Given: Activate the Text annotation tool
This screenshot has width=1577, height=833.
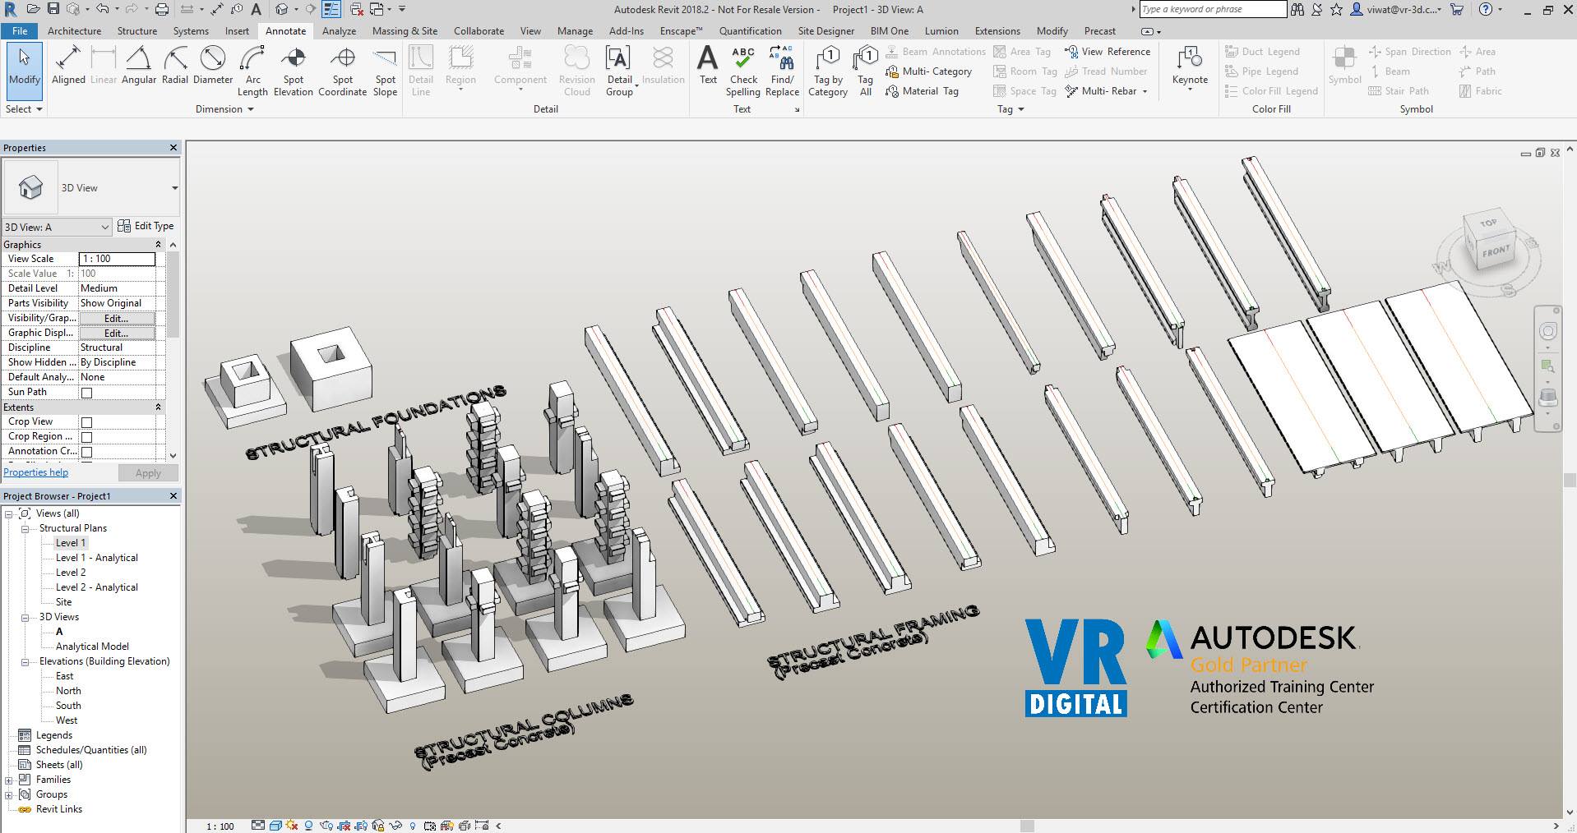Looking at the screenshot, I should [708, 66].
